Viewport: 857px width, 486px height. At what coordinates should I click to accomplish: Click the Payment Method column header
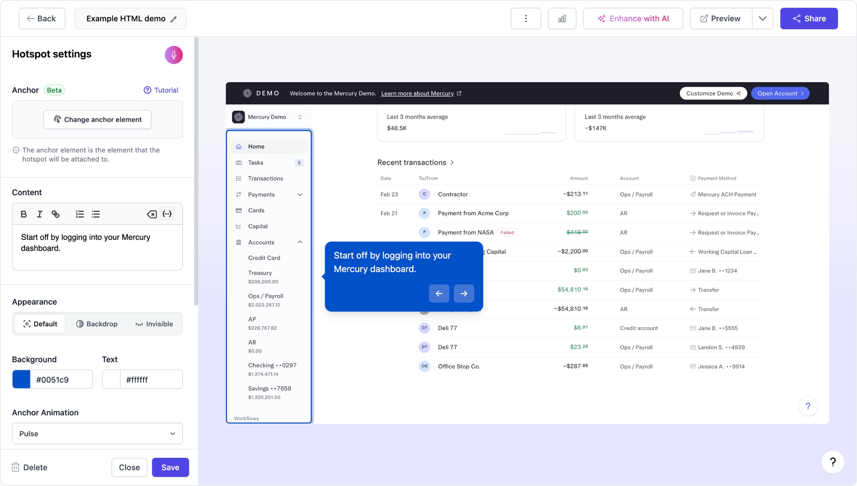pyautogui.click(x=713, y=178)
